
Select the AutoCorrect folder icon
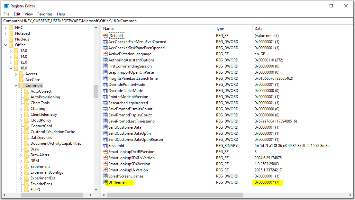(x=27, y=91)
